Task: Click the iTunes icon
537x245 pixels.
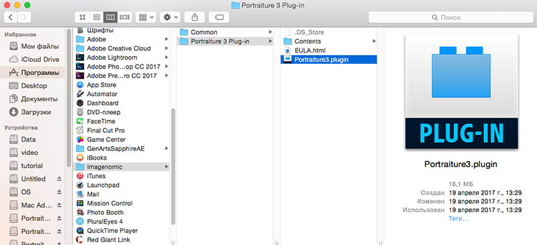Action: pos(80,176)
